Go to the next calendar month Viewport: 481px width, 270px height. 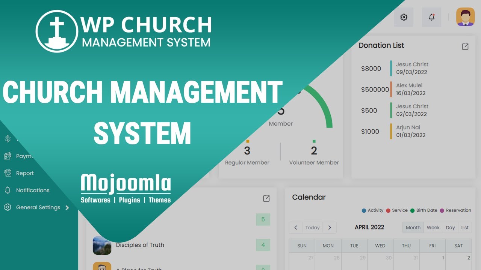coord(330,228)
